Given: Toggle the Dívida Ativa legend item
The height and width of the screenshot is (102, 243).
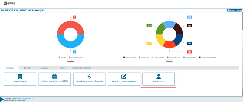Looking at the screenshot, I should tap(144, 57).
